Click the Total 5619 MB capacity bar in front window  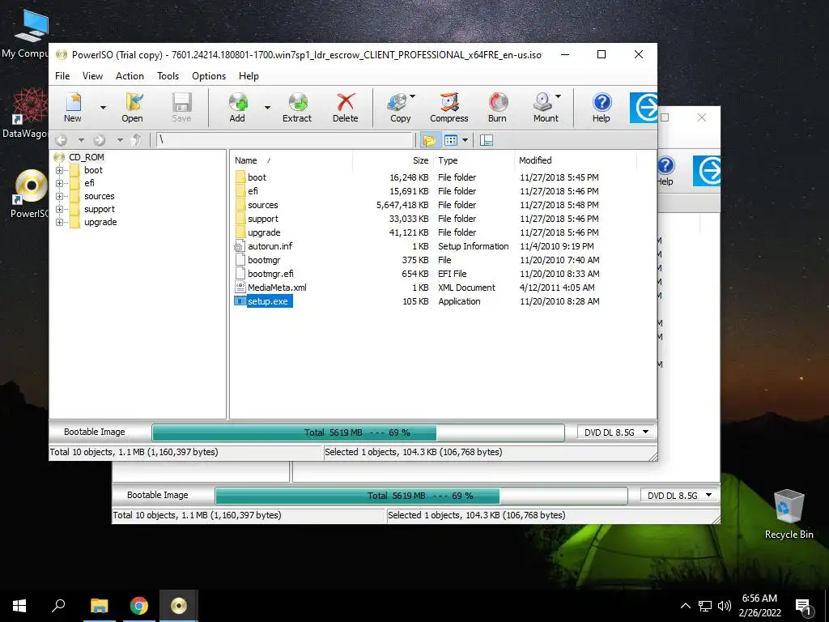click(x=358, y=432)
